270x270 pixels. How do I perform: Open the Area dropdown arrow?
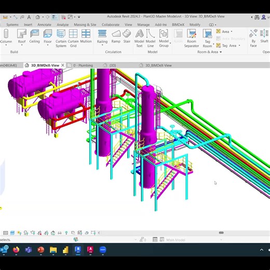point(232,32)
